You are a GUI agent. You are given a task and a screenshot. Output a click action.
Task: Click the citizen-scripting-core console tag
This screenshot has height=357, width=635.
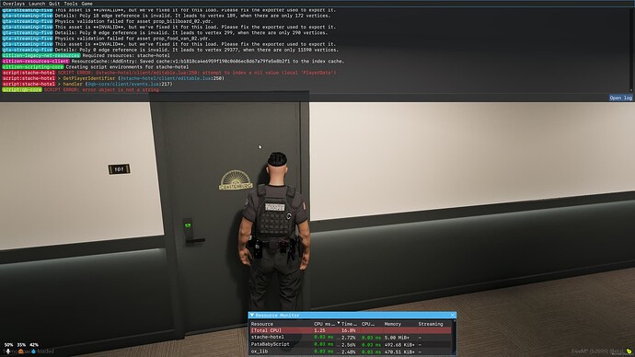(x=33, y=67)
